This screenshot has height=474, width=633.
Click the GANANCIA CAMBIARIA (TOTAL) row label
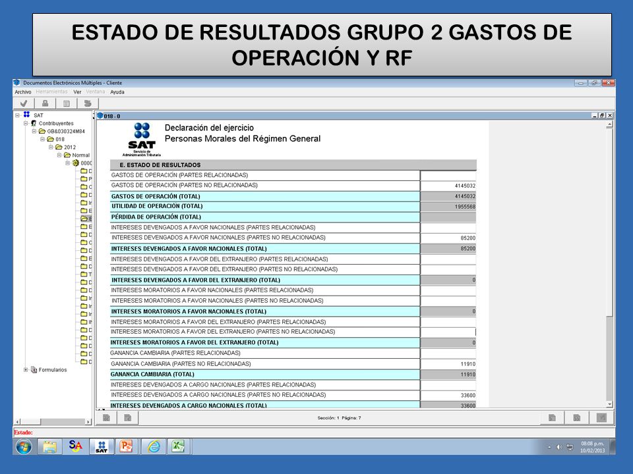click(x=152, y=375)
